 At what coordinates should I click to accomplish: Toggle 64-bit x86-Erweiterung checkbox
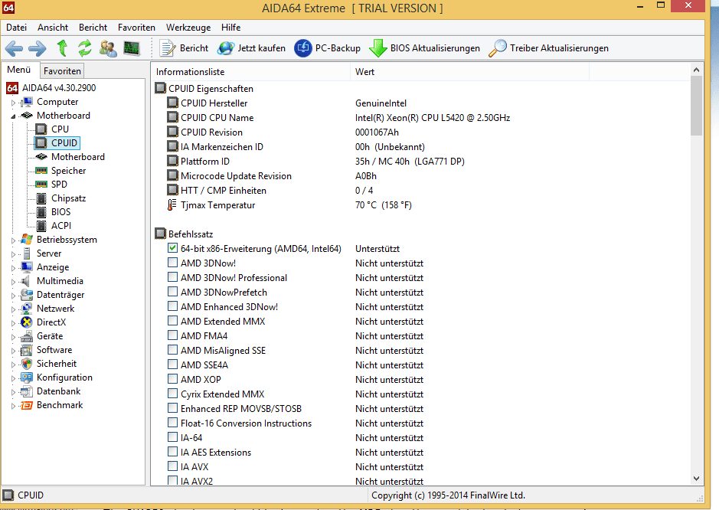(x=172, y=248)
